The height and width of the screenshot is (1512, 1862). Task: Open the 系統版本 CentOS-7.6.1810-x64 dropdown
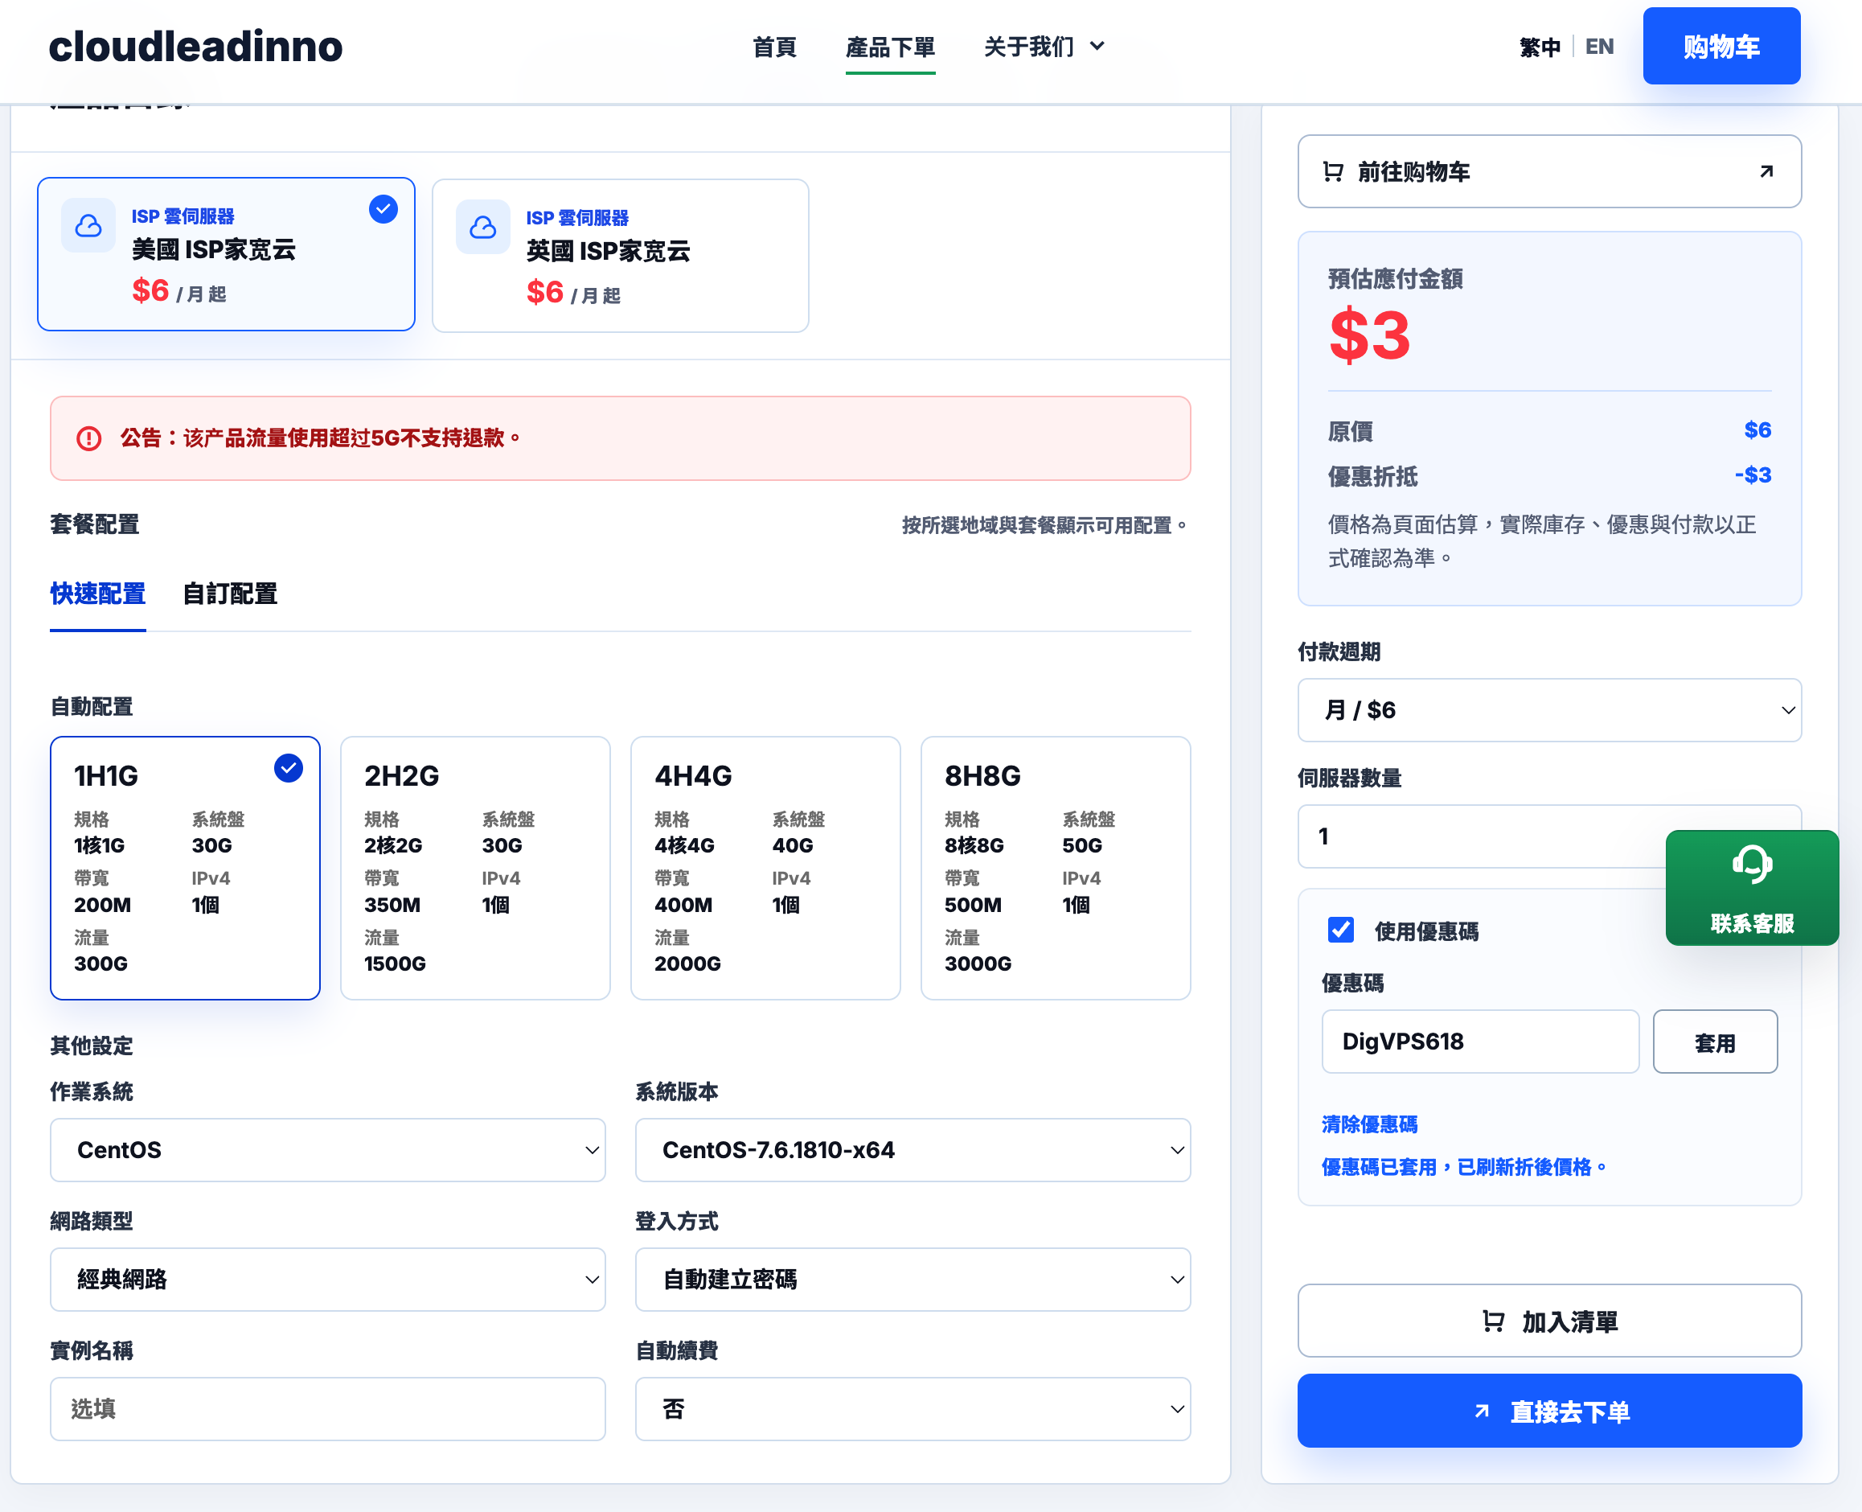pyautogui.click(x=913, y=1149)
